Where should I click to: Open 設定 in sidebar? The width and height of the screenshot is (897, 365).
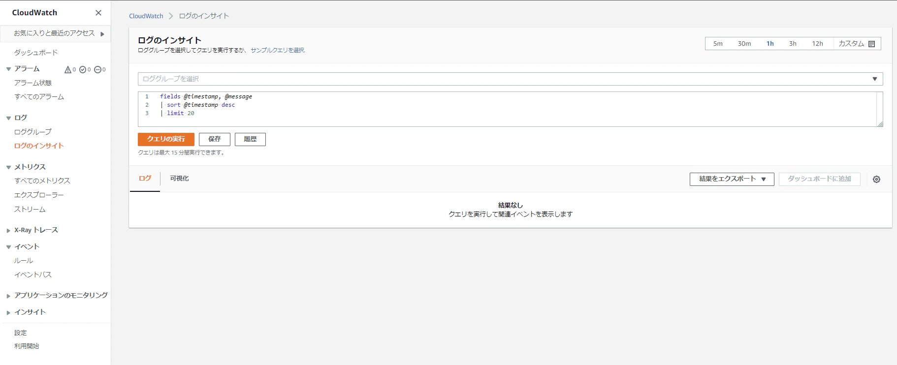(21, 333)
